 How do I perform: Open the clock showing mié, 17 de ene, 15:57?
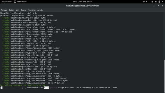[82, 2]
